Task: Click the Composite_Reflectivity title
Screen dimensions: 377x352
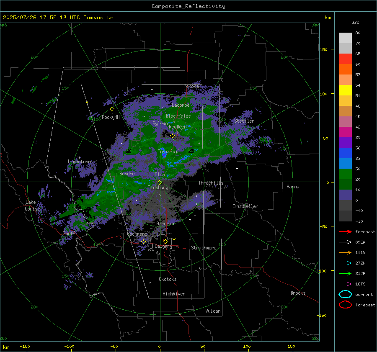Action: (188, 6)
